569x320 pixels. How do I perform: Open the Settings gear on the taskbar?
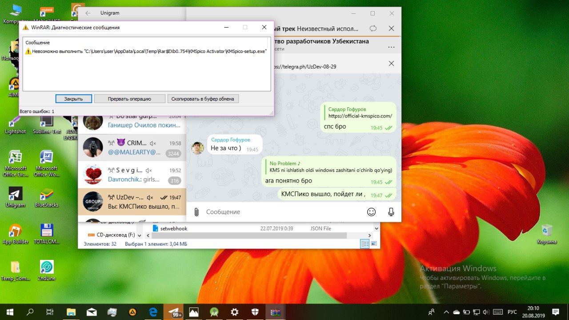point(235,312)
